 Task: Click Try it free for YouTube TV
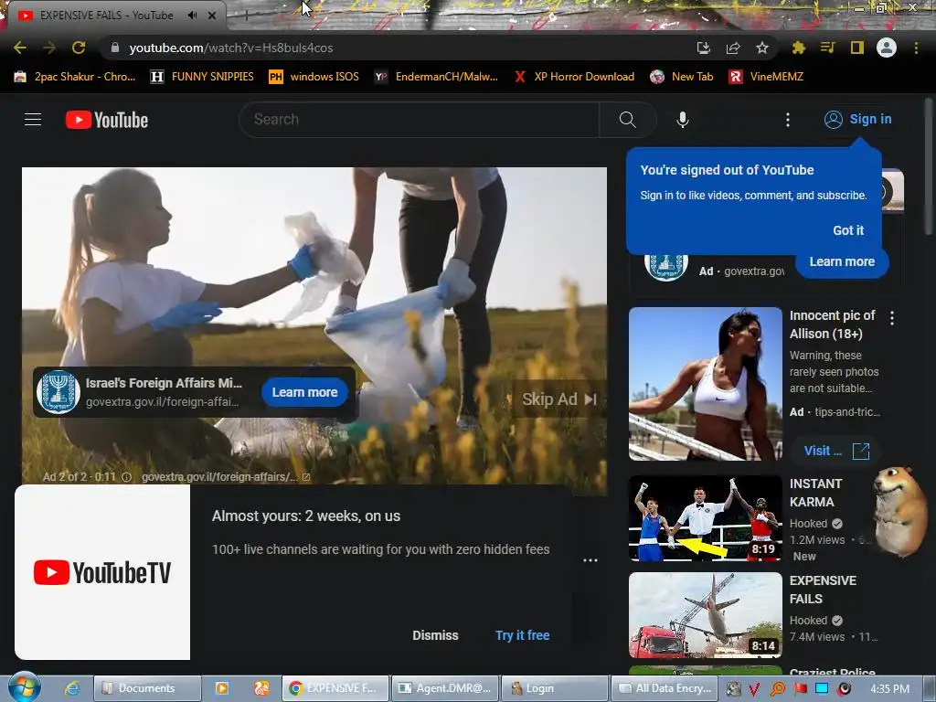522,635
